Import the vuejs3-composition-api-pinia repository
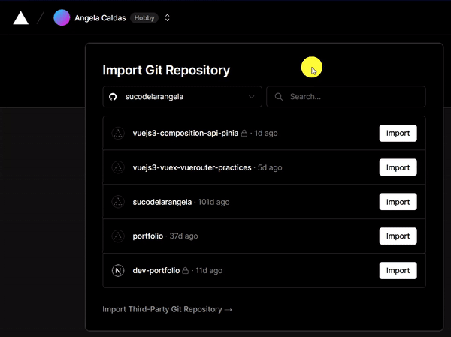This screenshot has height=337, width=451. point(398,133)
